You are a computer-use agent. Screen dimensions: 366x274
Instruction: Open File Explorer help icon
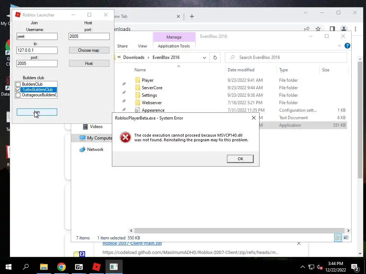click(347, 46)
